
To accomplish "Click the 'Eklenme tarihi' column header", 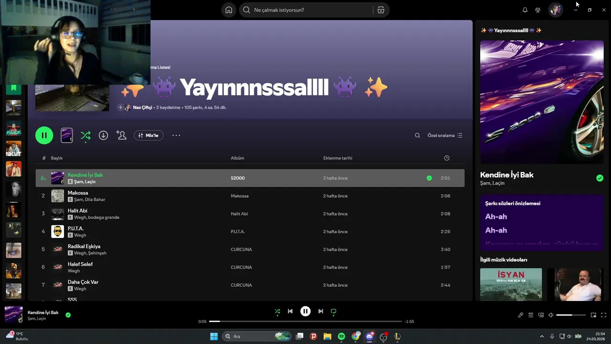I will click(337, 158).
